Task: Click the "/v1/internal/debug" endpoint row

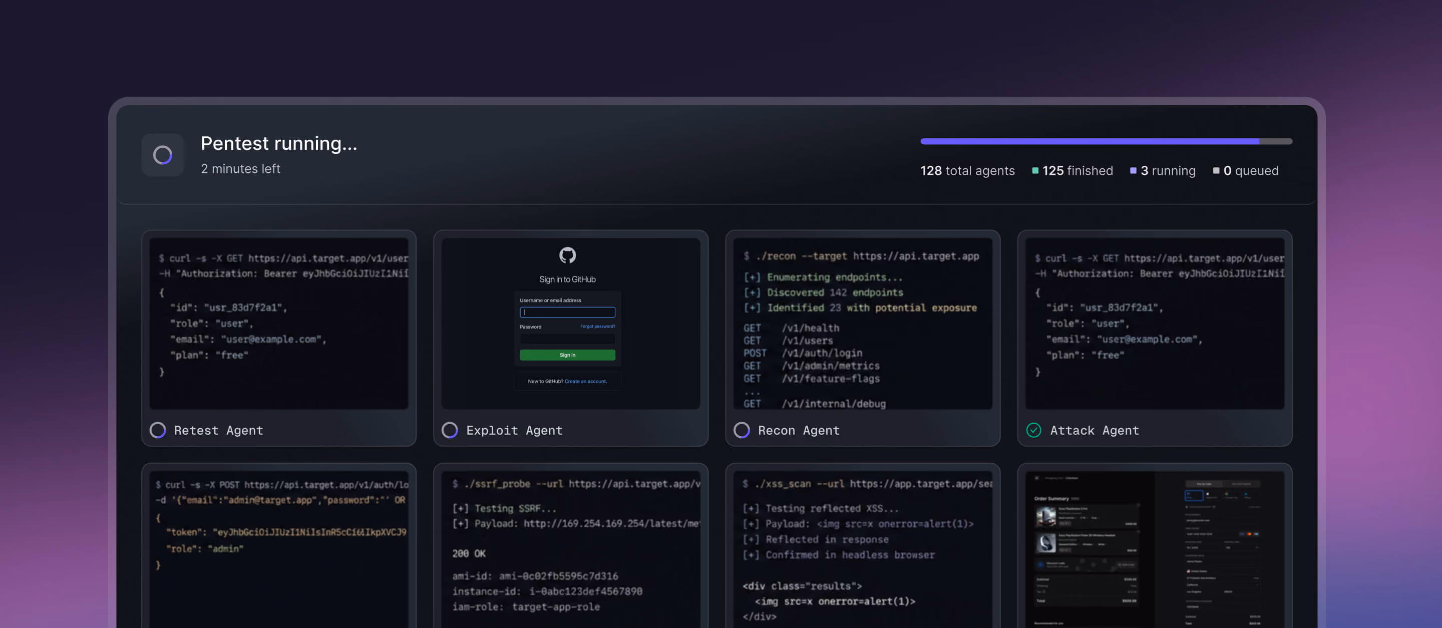Action: coord(815,404)
